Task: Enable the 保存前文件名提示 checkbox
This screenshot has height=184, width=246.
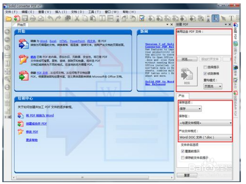Action: [183, 158]
